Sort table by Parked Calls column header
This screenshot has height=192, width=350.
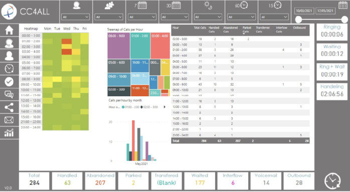[x=247, y=30]
